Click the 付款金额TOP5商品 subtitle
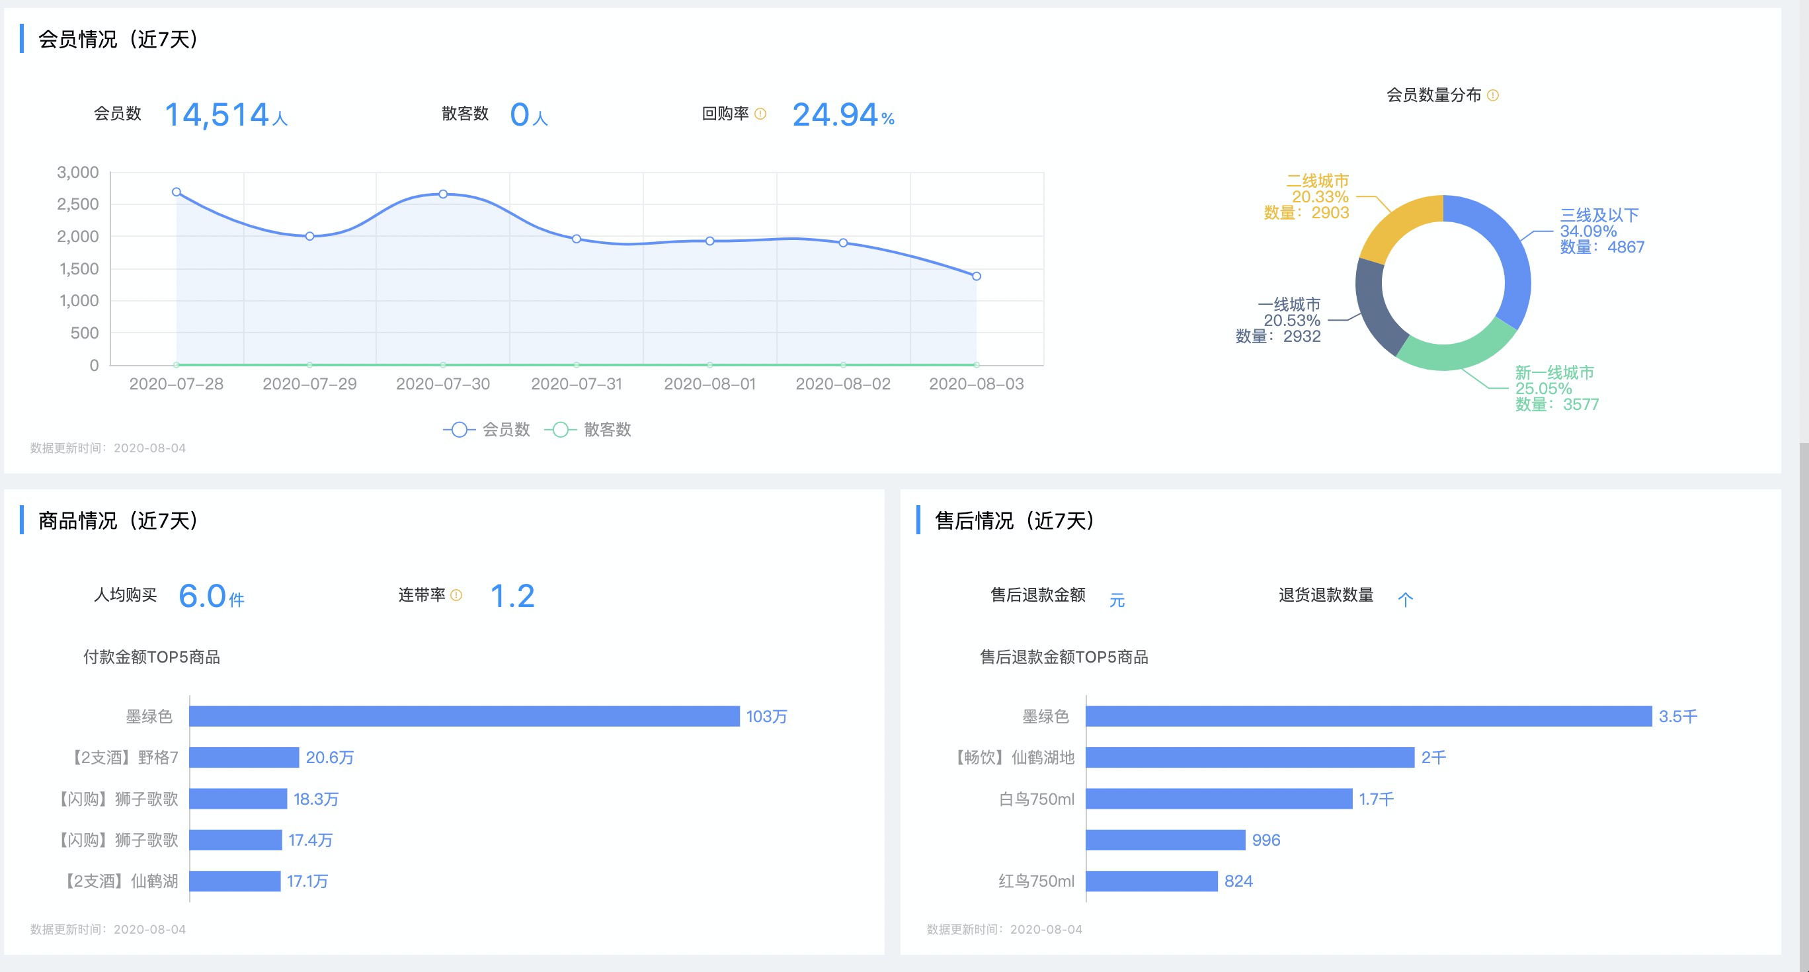This screenshot has width=1809, height=972. coord(151,657)
